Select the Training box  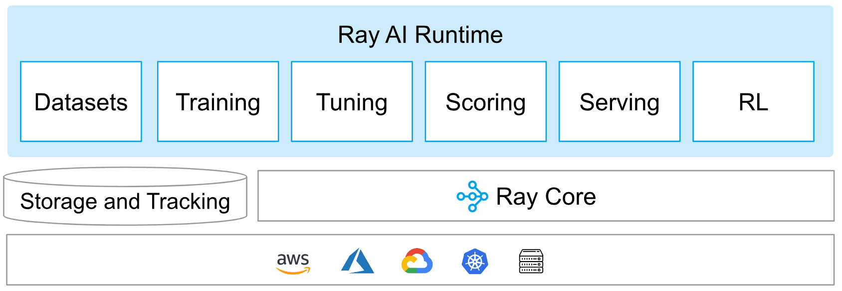218,101
